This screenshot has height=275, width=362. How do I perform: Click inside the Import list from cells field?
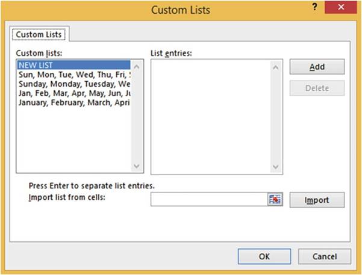(x=208, y=200)
